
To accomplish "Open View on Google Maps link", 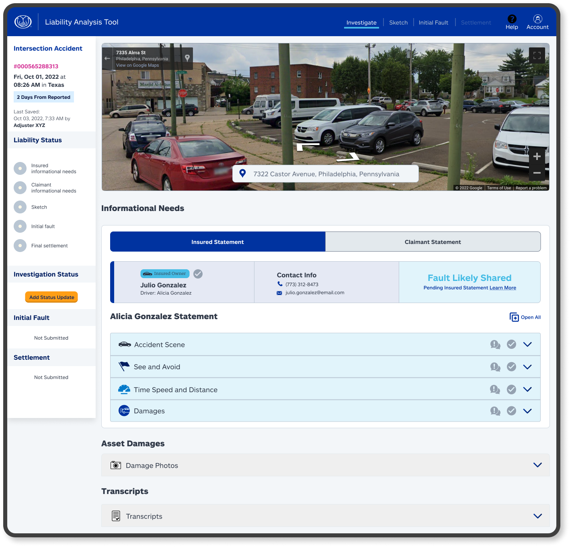I will click(137, 65).
